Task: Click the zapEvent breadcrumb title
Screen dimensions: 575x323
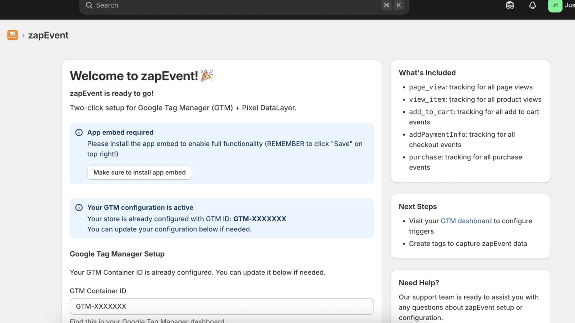Action: pos(48,35)
